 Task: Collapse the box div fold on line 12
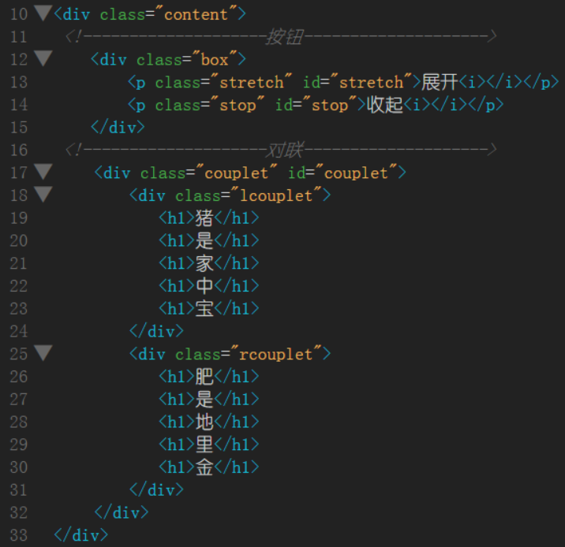point(43,58)
